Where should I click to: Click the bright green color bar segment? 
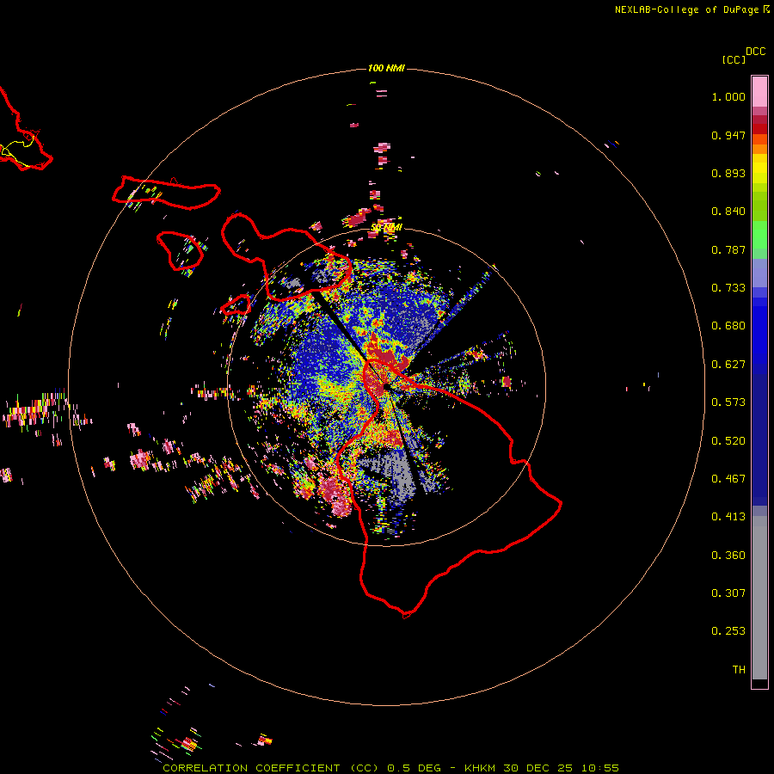click(x=759, y=235)
